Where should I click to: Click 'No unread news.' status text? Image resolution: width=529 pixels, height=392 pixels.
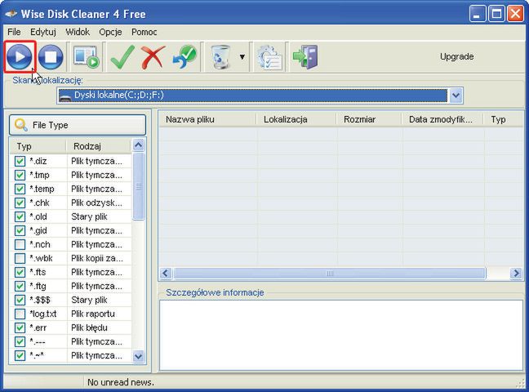pos(121,382)
